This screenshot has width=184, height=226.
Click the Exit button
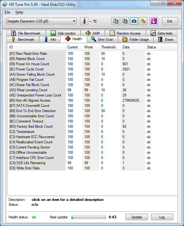pos(170,21)
